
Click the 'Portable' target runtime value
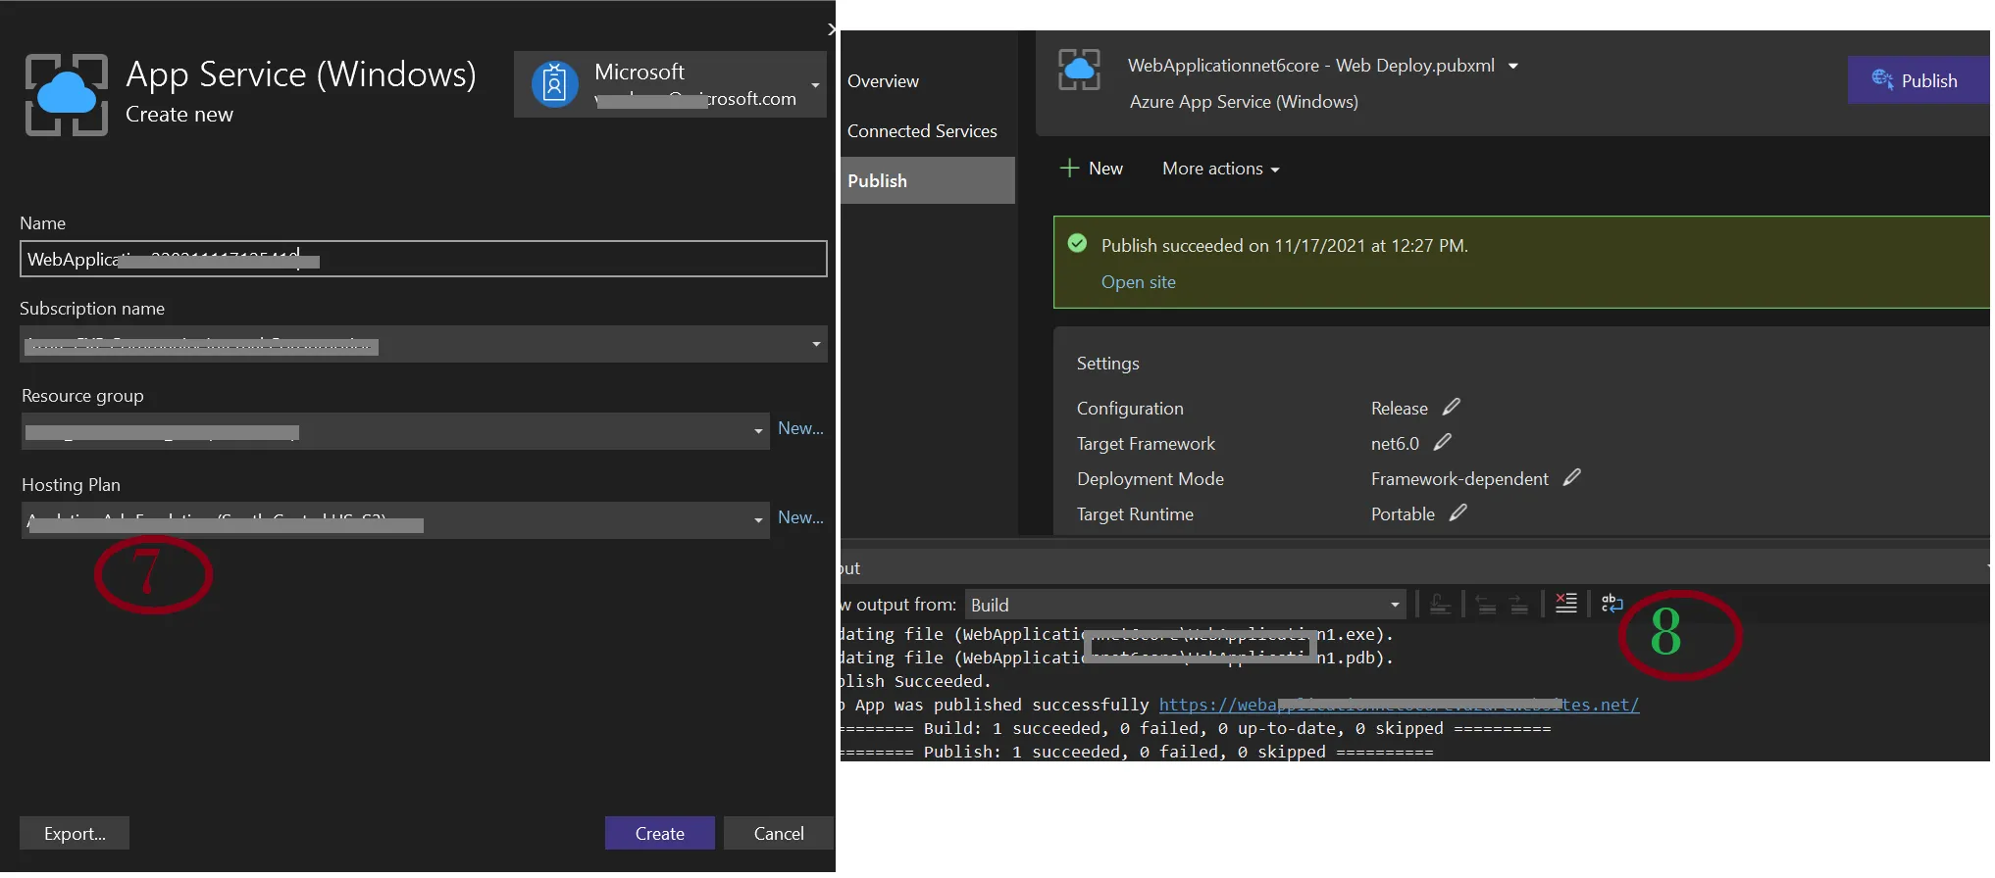pos(1403,514)
